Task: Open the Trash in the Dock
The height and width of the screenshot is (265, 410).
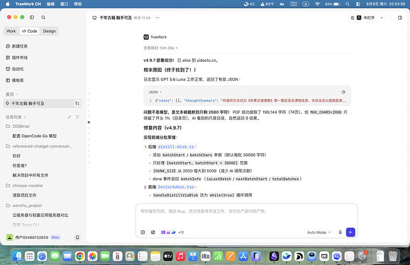Action: [x=393, y=256]
